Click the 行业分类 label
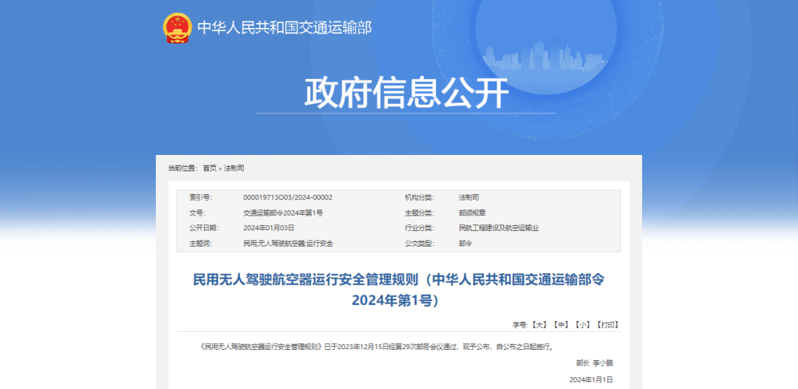 point(420,228)
